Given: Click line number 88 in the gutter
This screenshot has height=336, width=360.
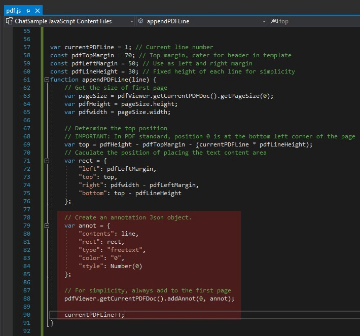Looking at the screenshot, I should click(x=27, y=298).
